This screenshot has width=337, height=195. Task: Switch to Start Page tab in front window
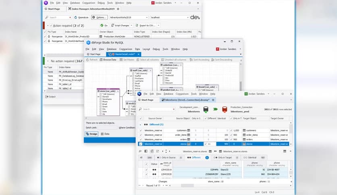146,100
